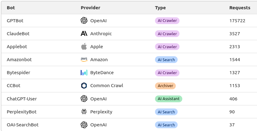Click the AI Assistant badge for ChatGPT-User
Screen dimensions: 257x131
(x=168, y=99)
